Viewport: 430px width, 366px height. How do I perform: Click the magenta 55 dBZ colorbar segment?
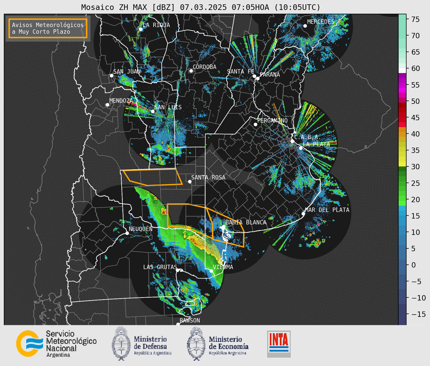pyautogui.click(x=402, y=85)
